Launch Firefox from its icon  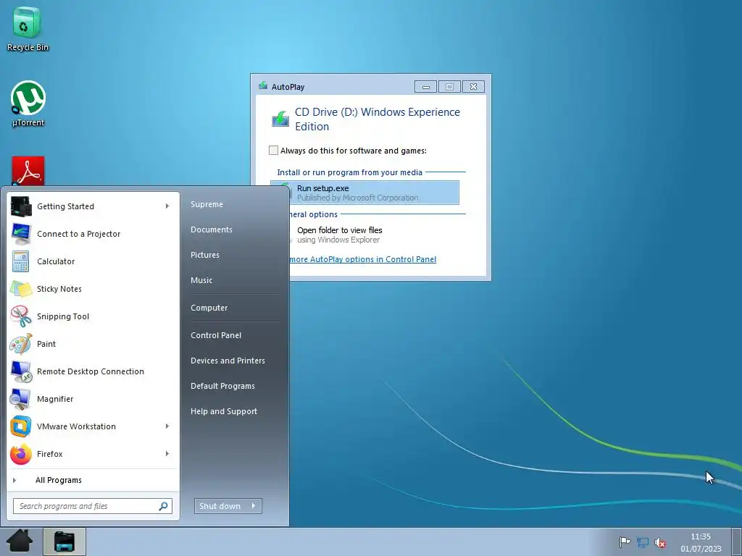(x=21, y=454)
